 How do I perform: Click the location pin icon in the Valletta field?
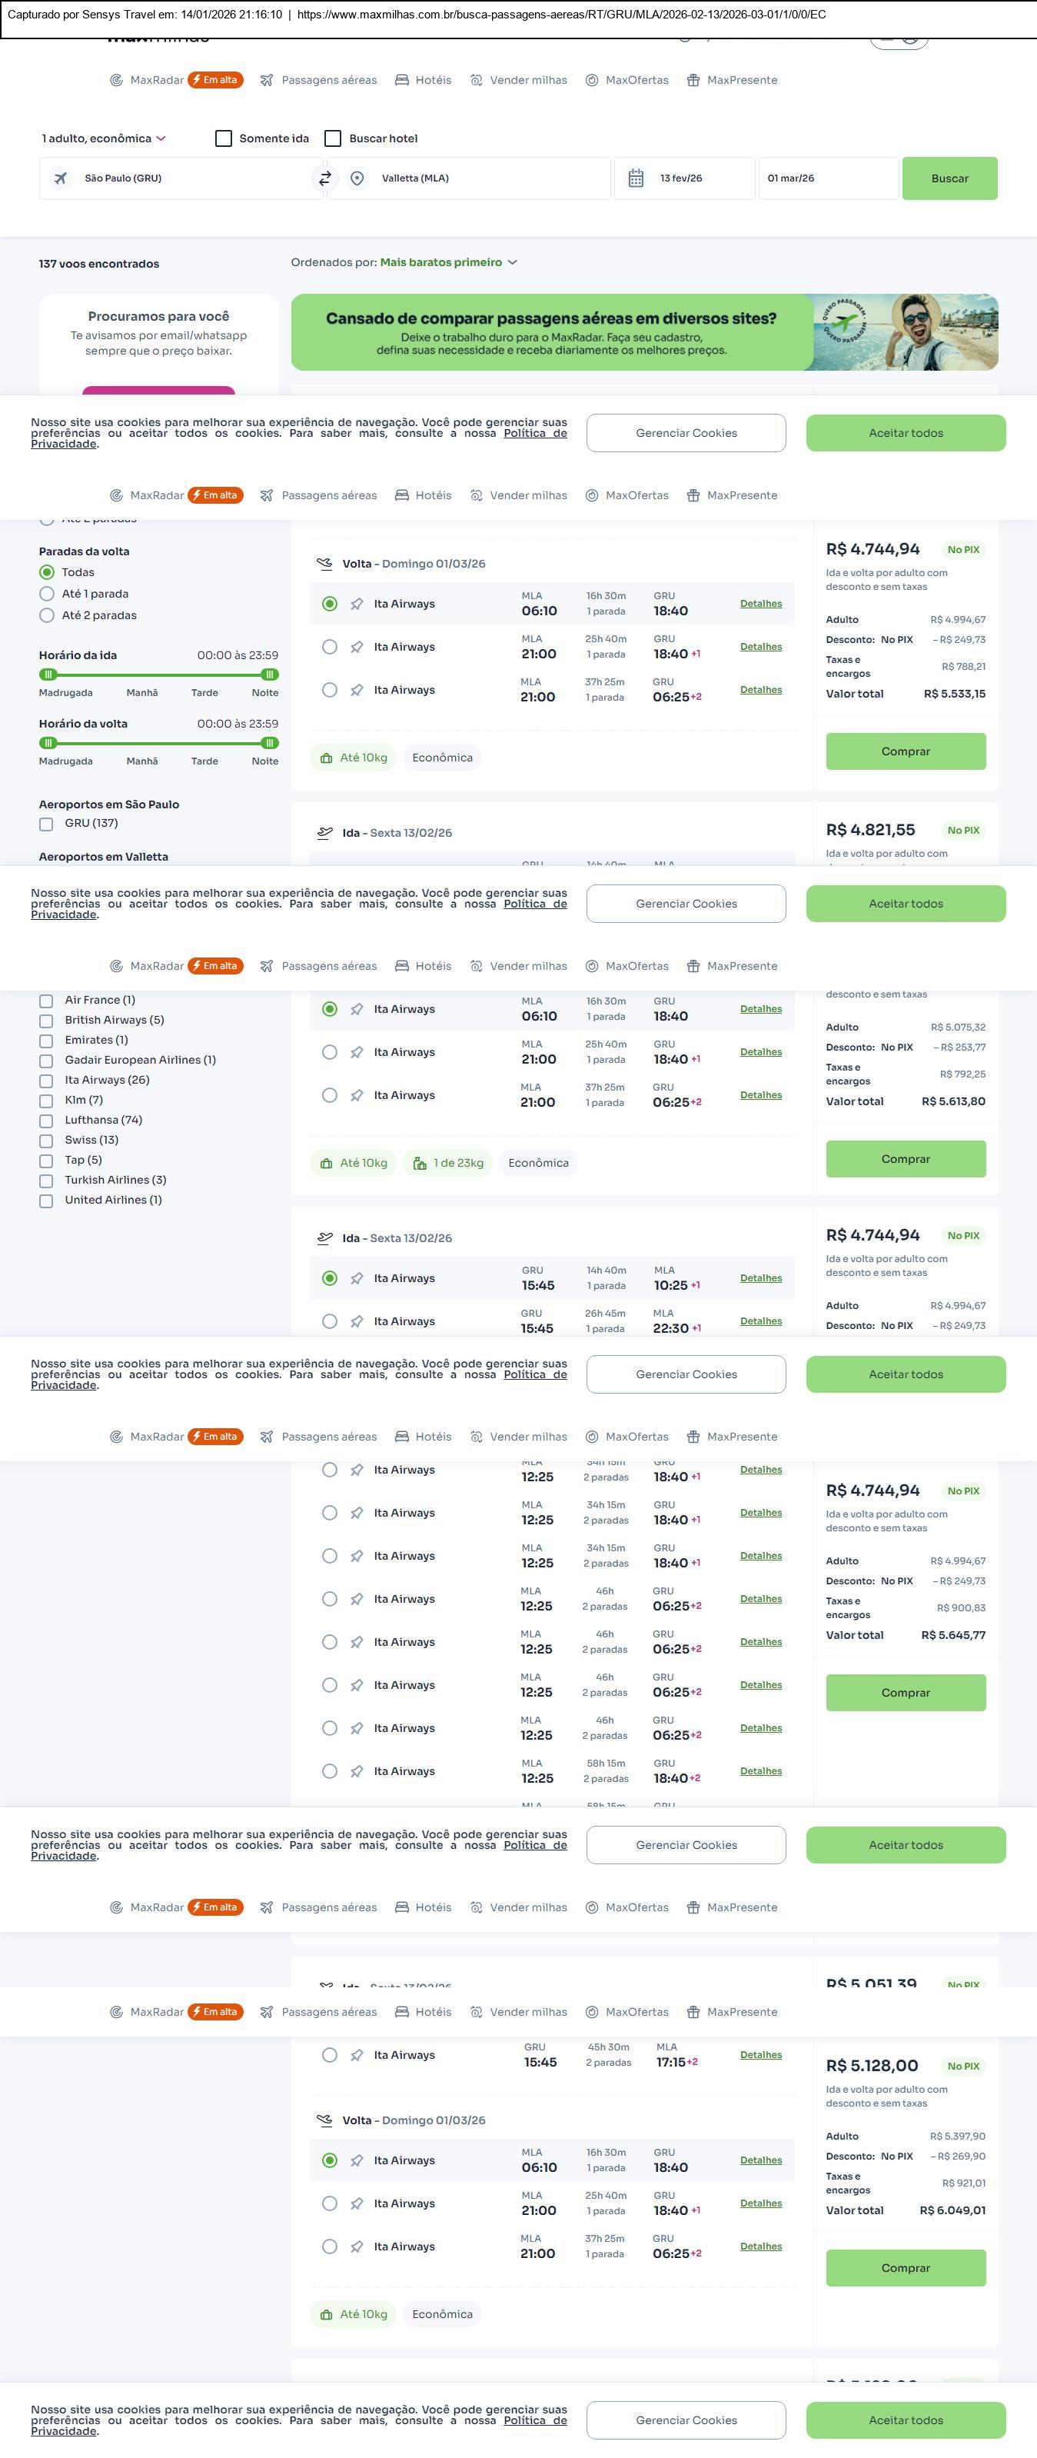coord(357,178)
